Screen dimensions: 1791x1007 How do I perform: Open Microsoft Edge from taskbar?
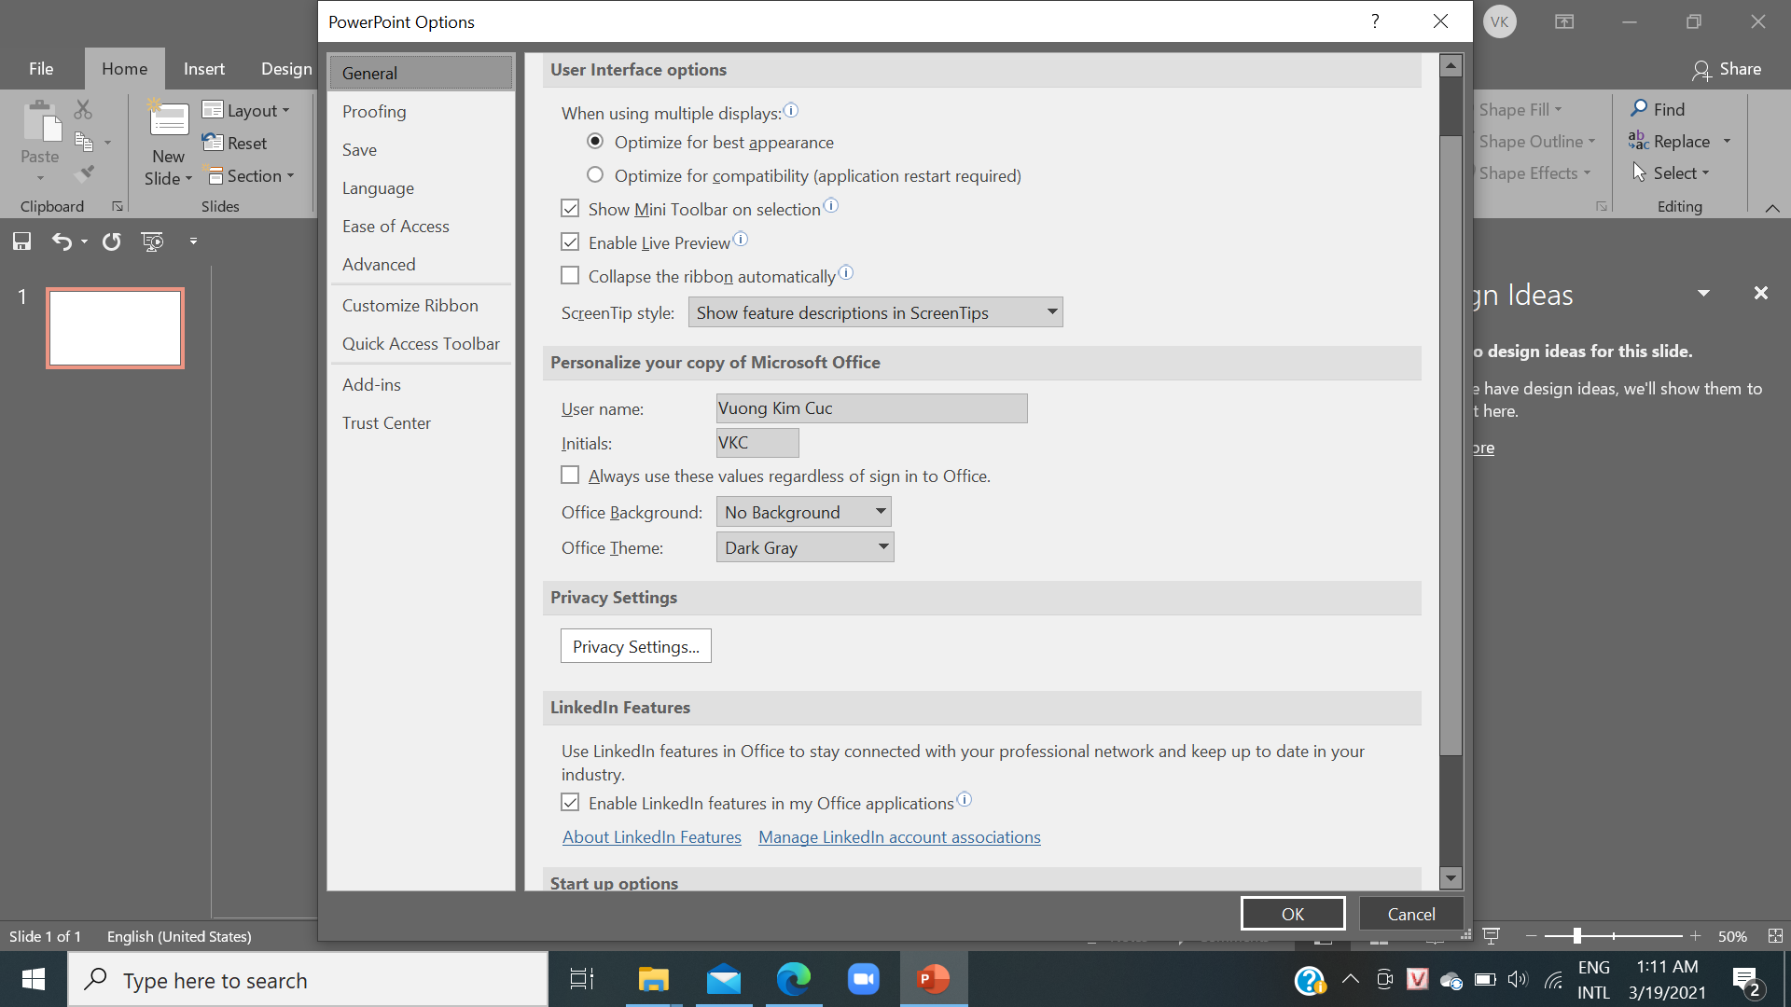pyautogui.click(x=794, y=979)
